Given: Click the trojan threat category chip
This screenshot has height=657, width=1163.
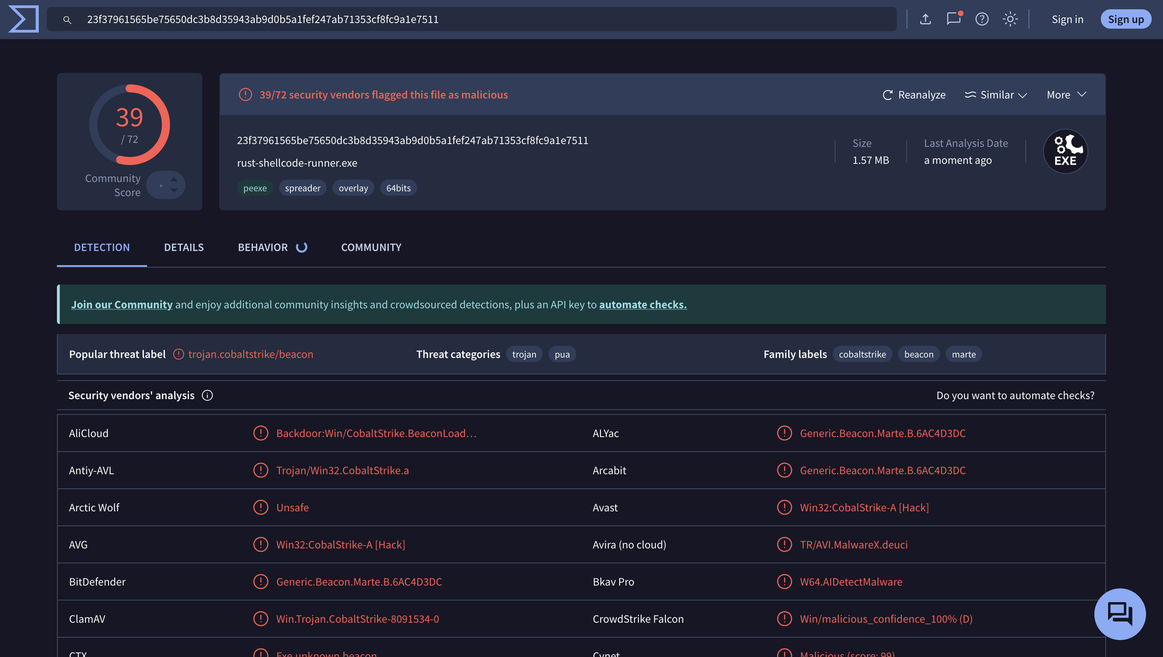Looking at the screenshot, I should click(x=524, y=354).
